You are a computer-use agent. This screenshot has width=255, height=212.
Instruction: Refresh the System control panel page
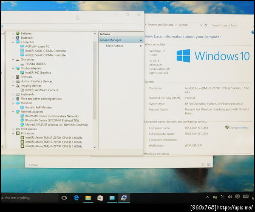(x=206, y=25)
